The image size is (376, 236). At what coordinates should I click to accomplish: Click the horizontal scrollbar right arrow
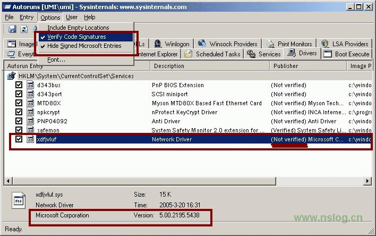[367, 181]
